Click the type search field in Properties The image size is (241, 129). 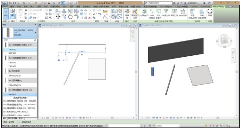20,40
